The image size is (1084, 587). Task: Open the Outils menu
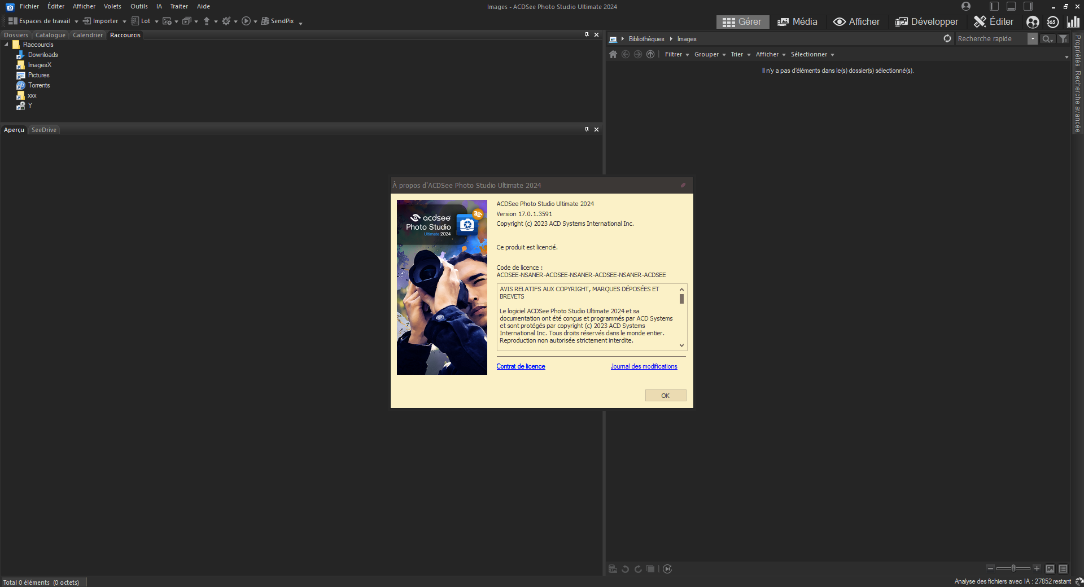[139, 6]
